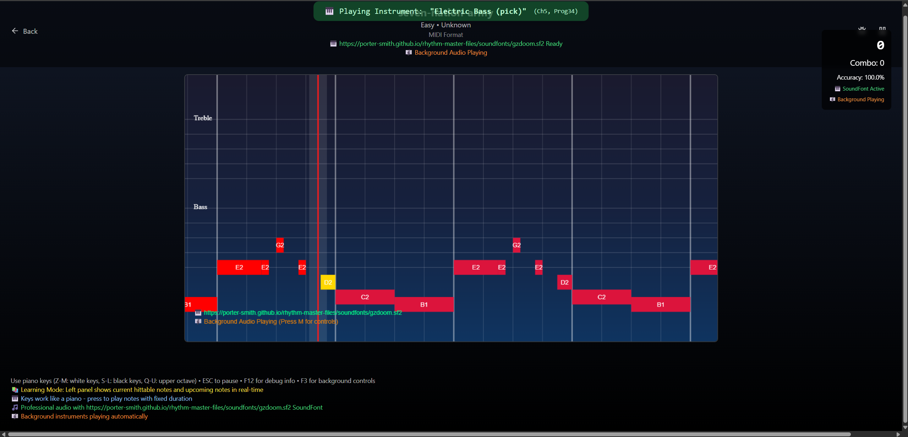Viewport: 908px width, 437px height.
Task: Click piano icon next to SoundFont Active
Action: tap(837, 89)
